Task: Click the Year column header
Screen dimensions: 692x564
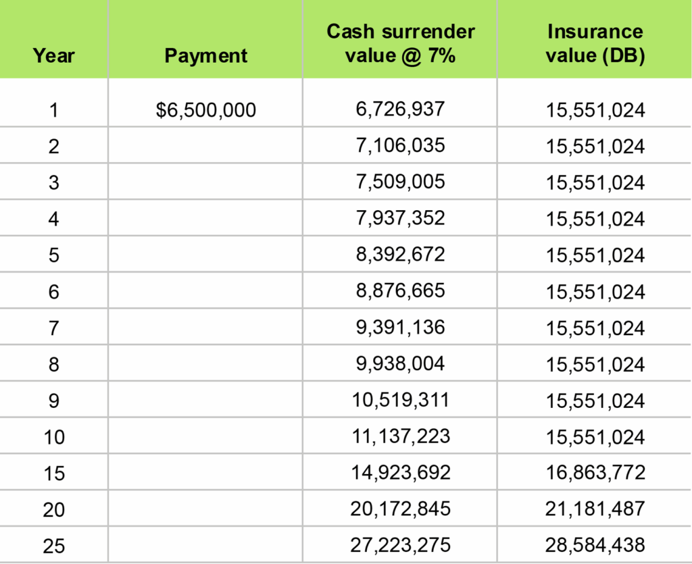Action: click(x=53, y=55)
